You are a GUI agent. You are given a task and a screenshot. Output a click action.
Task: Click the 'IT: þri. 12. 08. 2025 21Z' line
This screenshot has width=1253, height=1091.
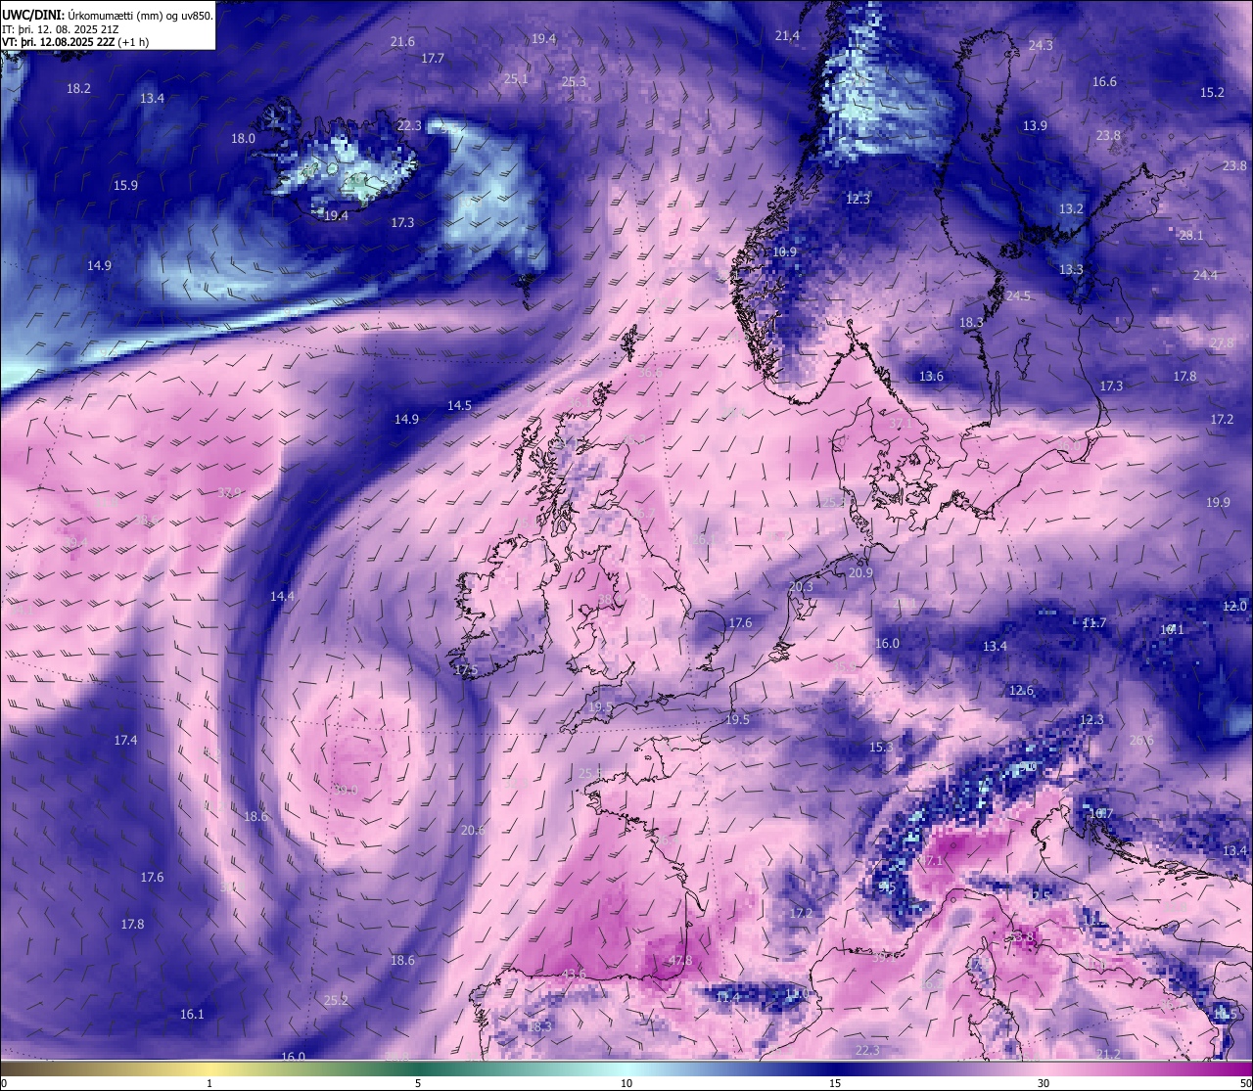pos(62,29)
